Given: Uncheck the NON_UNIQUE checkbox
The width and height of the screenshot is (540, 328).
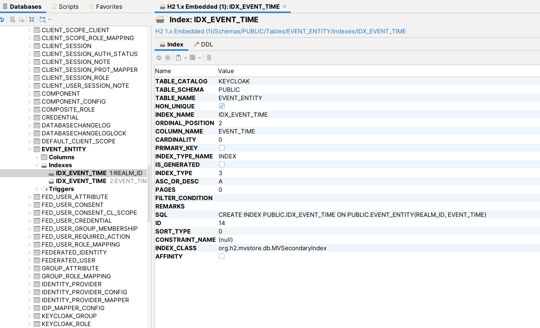Looking at the screenshot, I should [221, 106].
